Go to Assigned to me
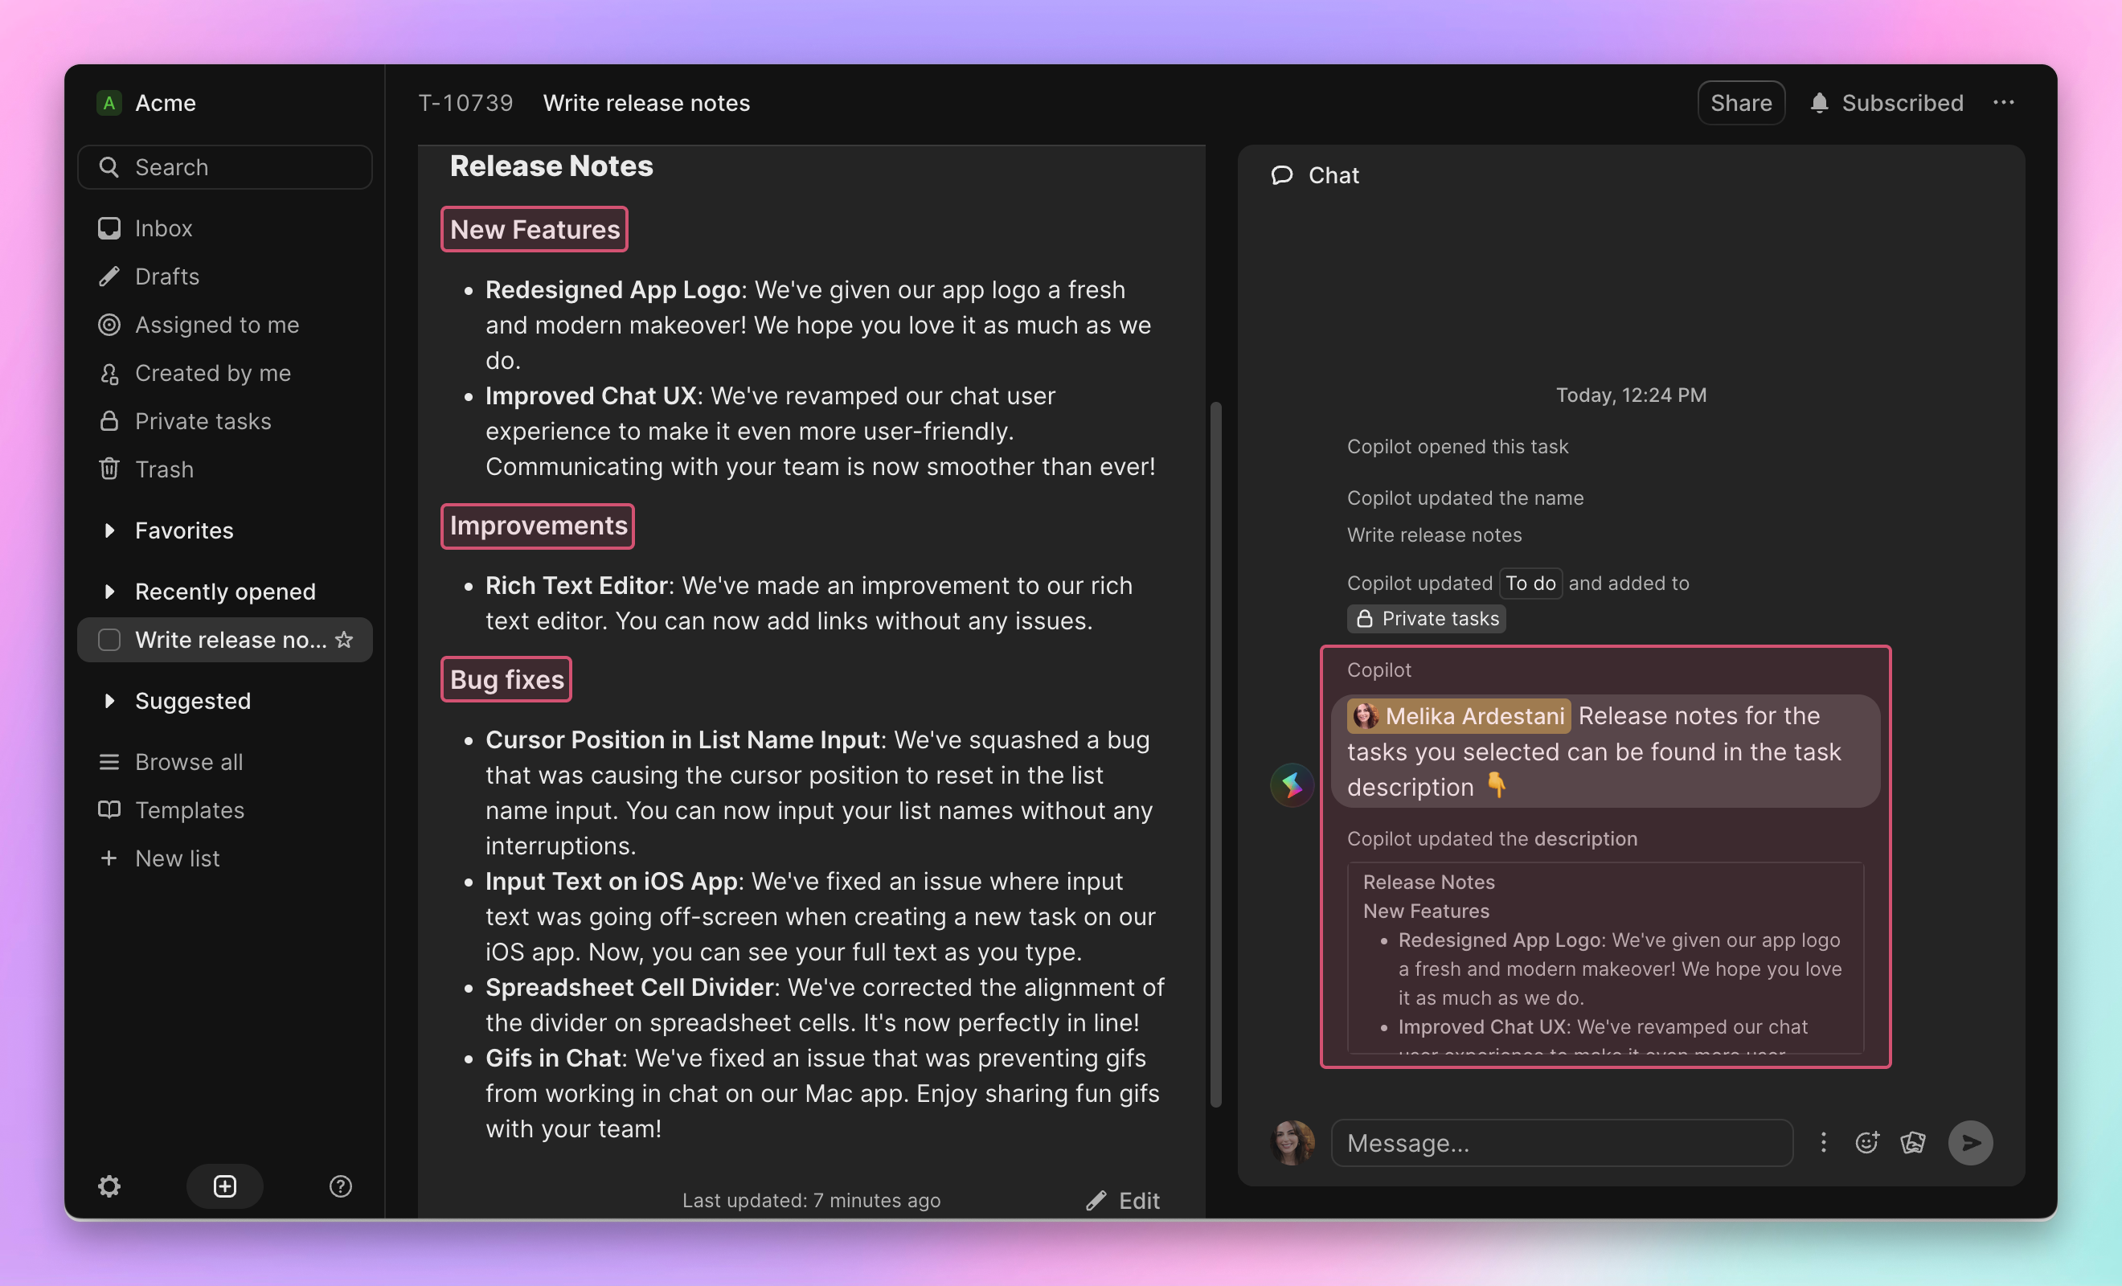The width and height of the screenshot is (2122, 1286). (x=224, y=324)
